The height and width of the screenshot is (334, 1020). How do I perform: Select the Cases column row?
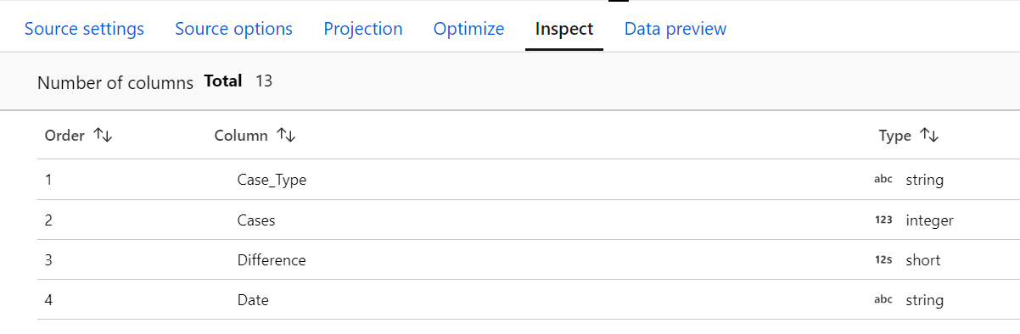(x=529, y=220)
